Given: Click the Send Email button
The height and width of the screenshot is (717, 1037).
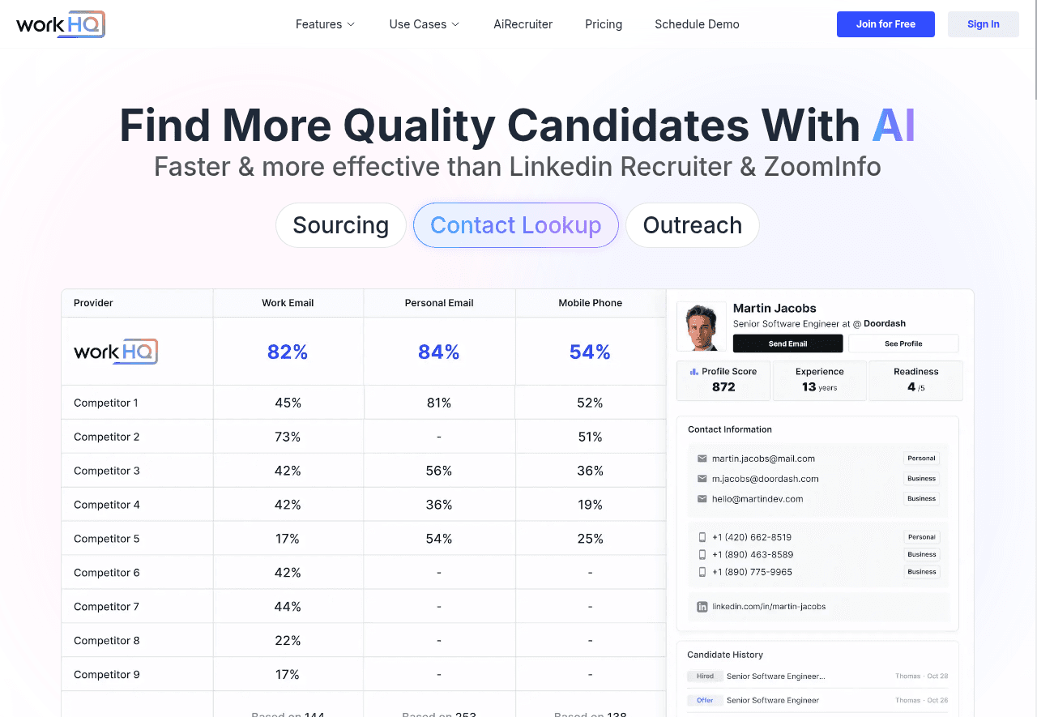Looking at the screenshot, I should click(787, 344).
